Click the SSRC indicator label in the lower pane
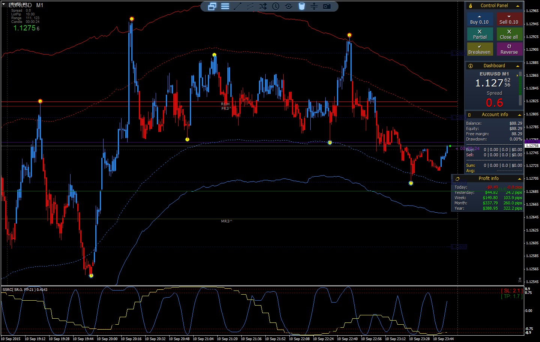Screen dimensions: 540x342 tap(25, 290)
